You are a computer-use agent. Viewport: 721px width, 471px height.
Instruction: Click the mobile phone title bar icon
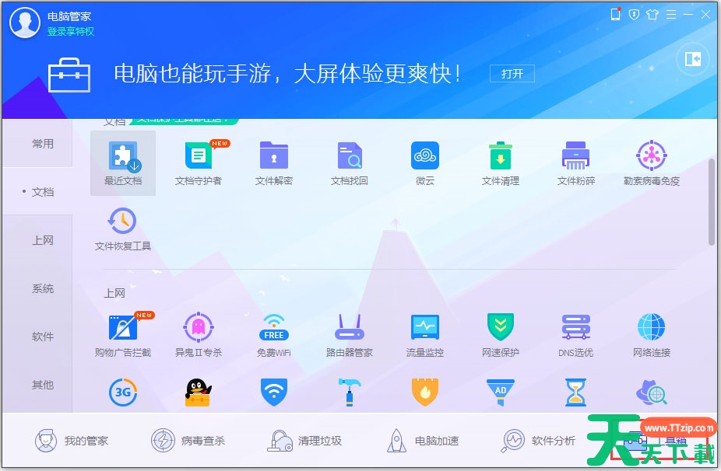pos(616,14)
